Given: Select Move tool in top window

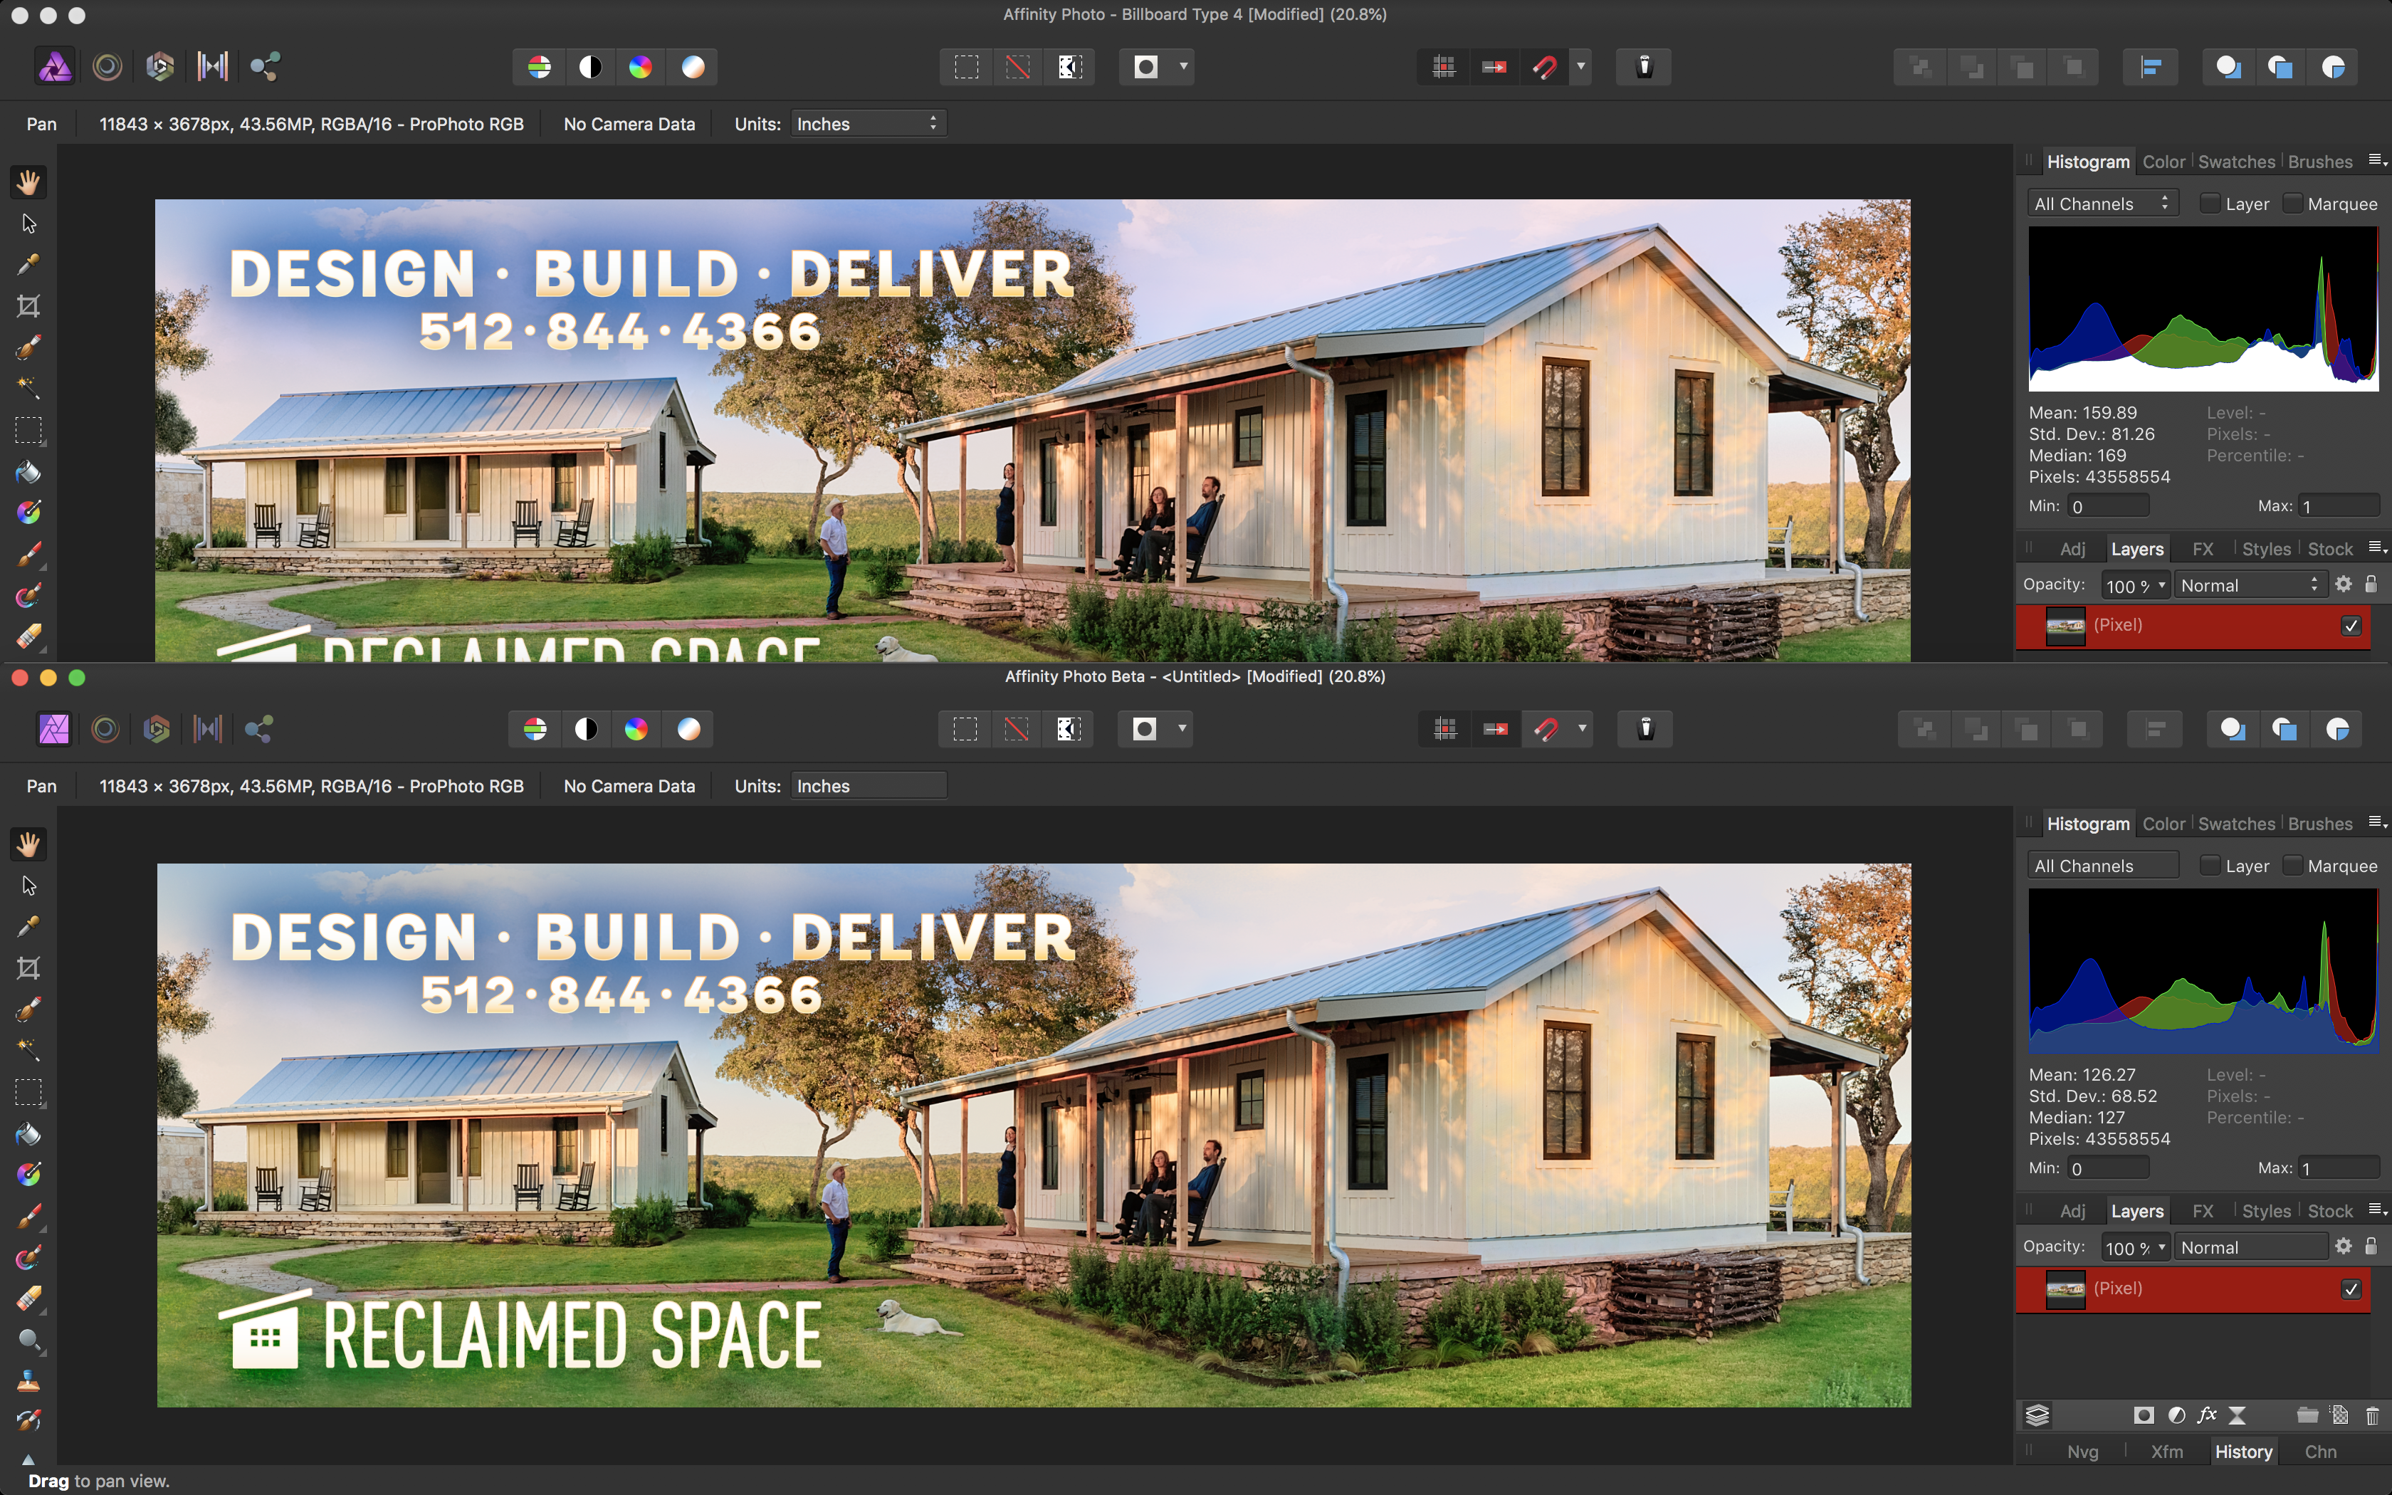Looking at the screenshot, I should point(28,224).
